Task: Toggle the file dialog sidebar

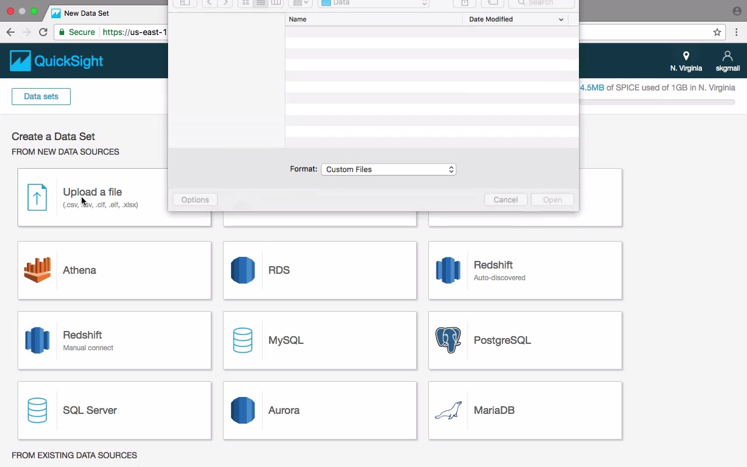Action: (184, 3)
